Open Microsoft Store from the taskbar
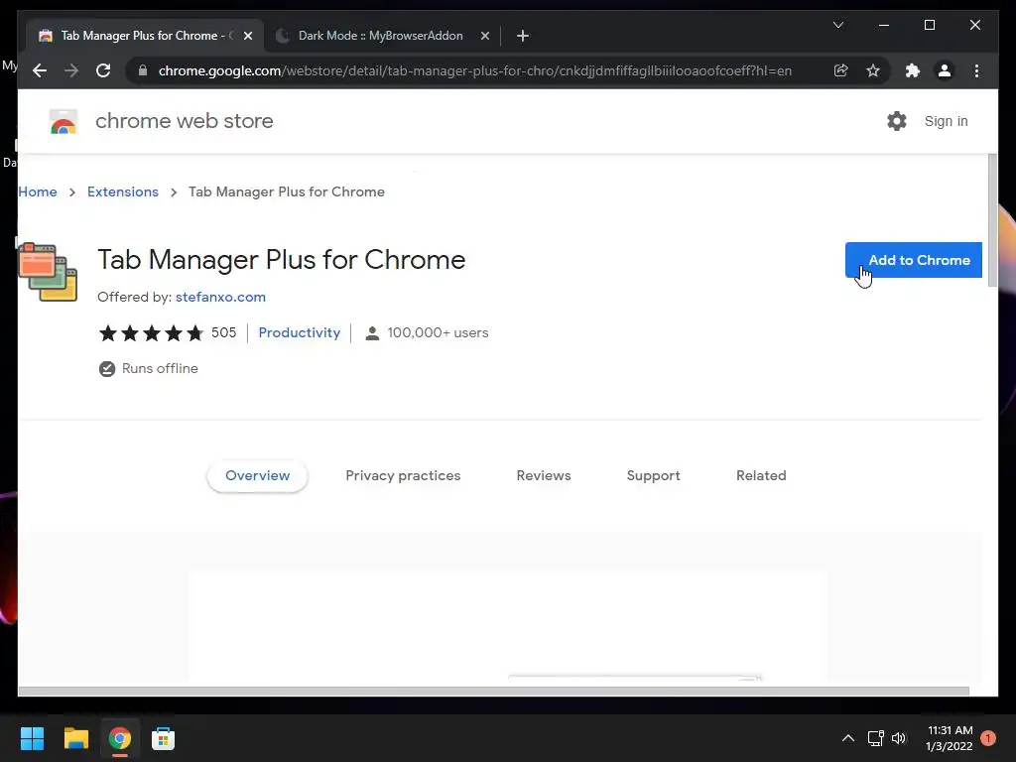 [x=164, y=738]
